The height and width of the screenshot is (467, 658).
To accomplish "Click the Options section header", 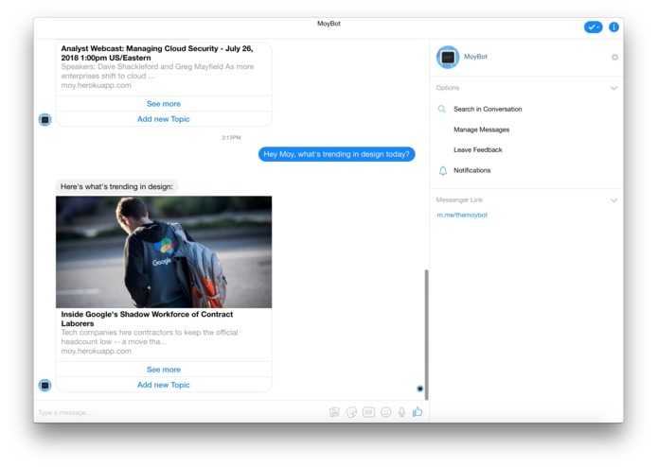I will (447, 88).
